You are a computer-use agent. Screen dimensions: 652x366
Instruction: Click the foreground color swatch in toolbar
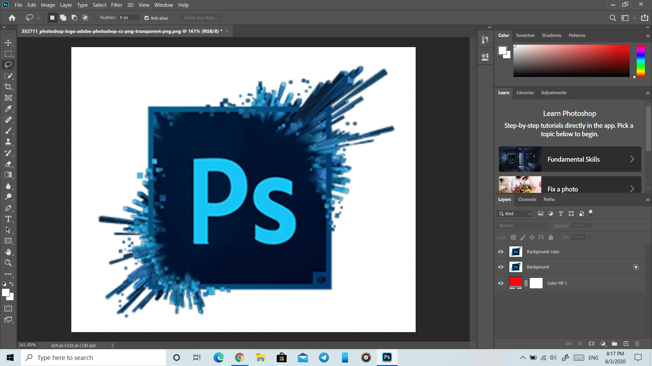click(6, 293)
